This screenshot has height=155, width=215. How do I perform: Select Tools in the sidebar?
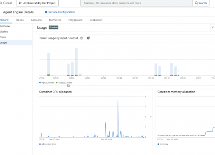point(16,37)
